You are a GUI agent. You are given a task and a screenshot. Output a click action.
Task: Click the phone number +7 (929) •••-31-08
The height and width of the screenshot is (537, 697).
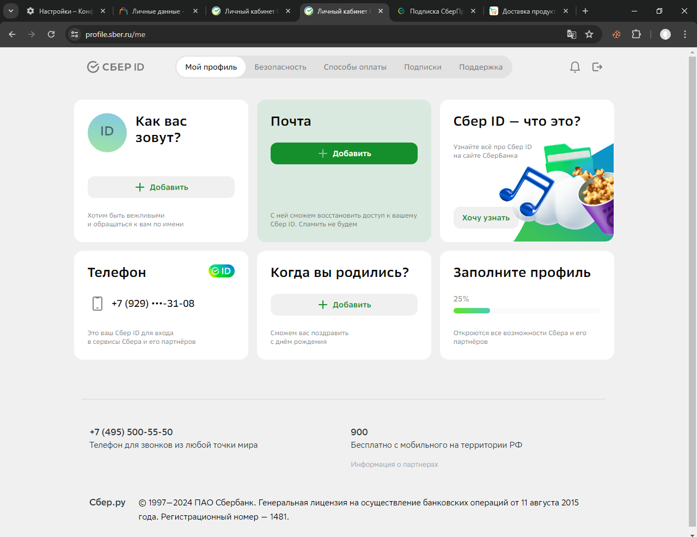[x=153, y=304]
